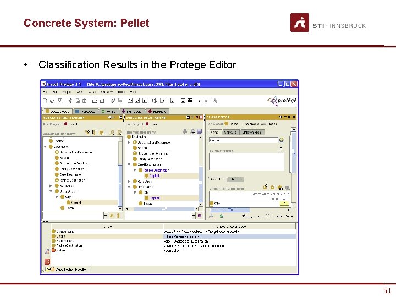Open the Window menu
The height and width of the screenshot is (297, 396).
[x=107, y=92]
